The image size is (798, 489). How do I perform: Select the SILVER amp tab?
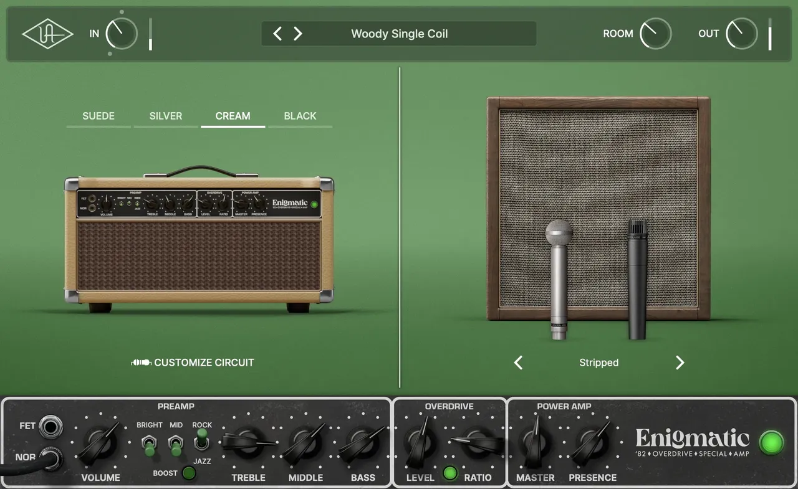pyautogui.click(x=166, y=116)
